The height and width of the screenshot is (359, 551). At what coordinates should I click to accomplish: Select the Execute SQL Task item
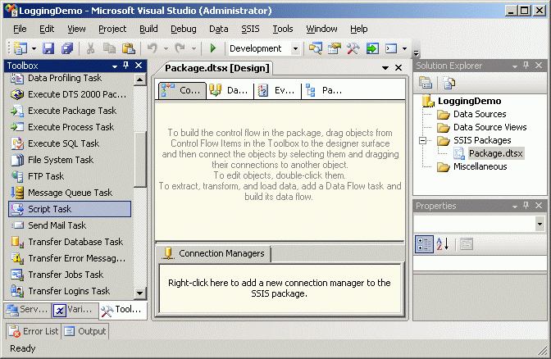click(71, 143)
